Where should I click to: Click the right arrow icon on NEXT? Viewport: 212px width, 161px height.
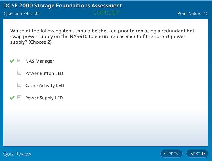point(204,154)
